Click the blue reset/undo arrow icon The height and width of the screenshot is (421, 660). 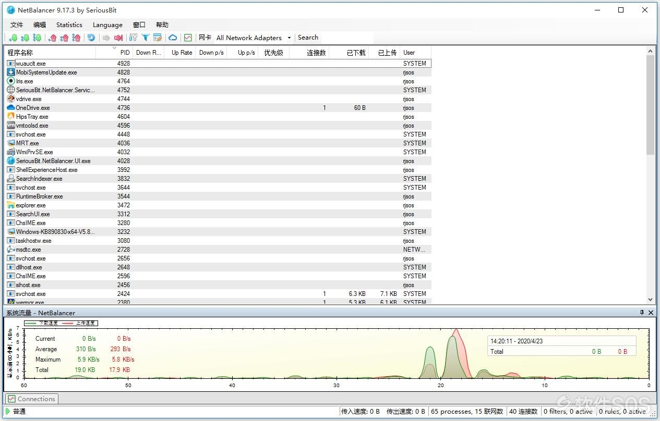[91, 38]
